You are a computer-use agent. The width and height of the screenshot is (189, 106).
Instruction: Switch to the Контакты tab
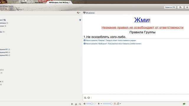pos(39,2)
